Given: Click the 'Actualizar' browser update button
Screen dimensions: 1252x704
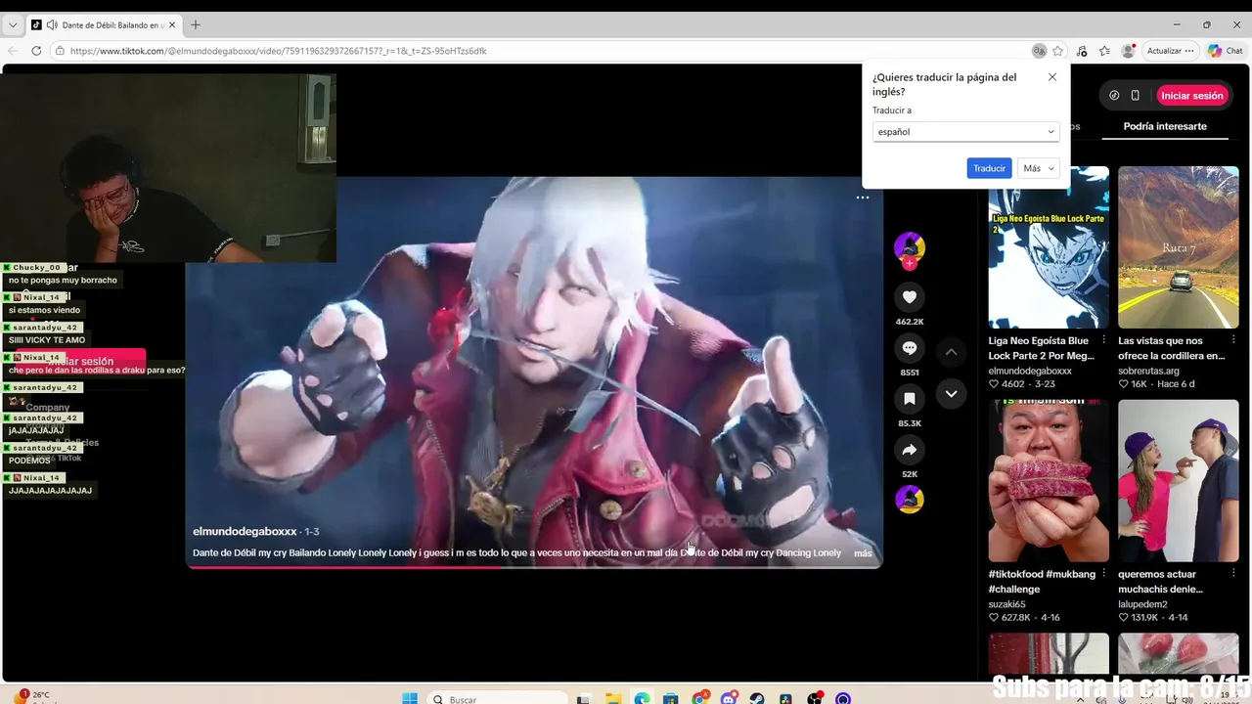Looking at the screenshot, I should click(1170, 51).
